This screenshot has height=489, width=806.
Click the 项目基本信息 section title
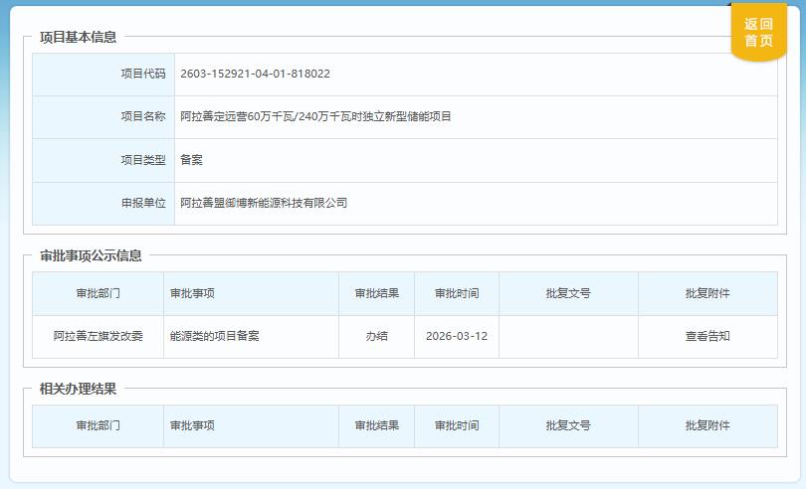[x=78, y=38]
